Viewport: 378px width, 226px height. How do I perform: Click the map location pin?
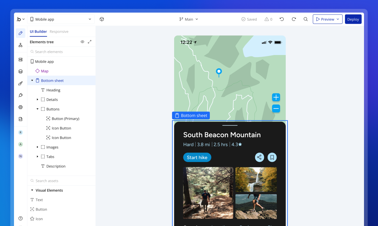[x=219, y=72]
